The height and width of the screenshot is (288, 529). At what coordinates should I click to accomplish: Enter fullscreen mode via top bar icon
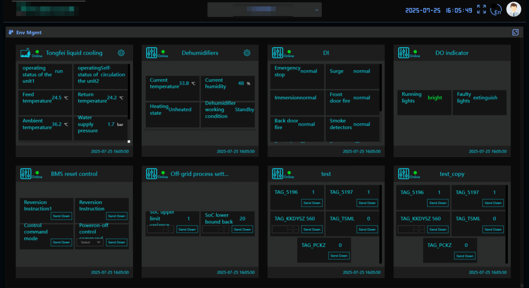pos(481,10)
